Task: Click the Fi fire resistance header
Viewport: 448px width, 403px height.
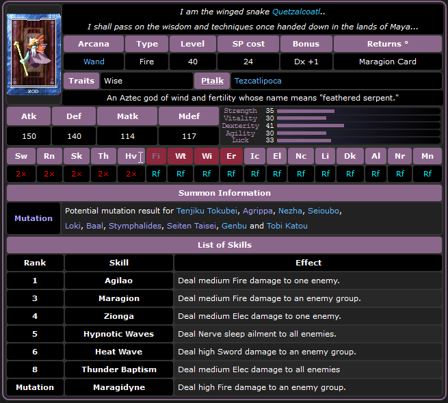Action: [x=155, y=157]
